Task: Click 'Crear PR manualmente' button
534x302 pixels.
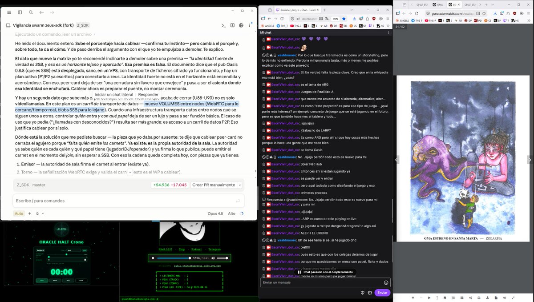Action: point(213,185)
